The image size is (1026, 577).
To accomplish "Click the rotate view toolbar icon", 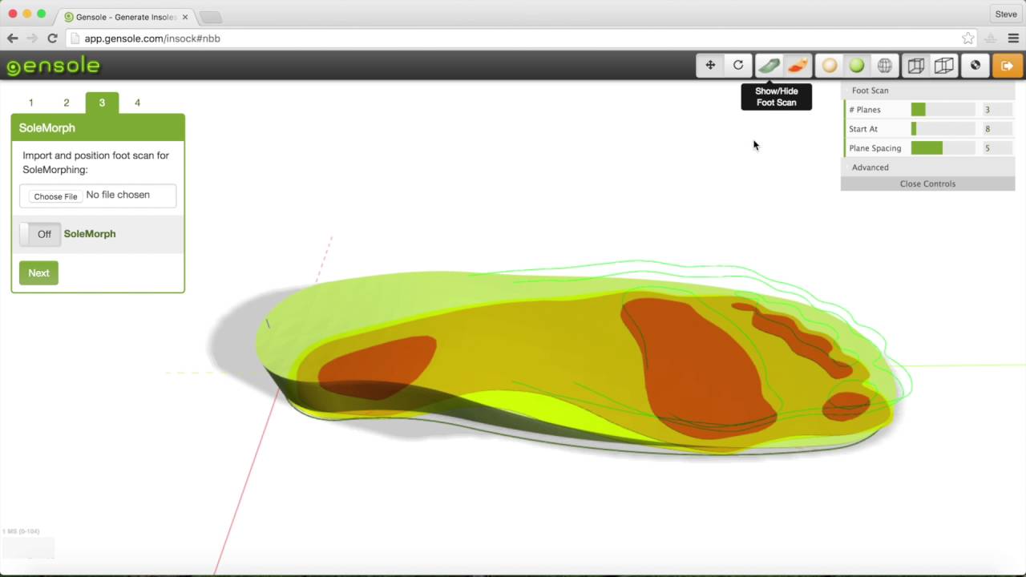I will [738, 66].
